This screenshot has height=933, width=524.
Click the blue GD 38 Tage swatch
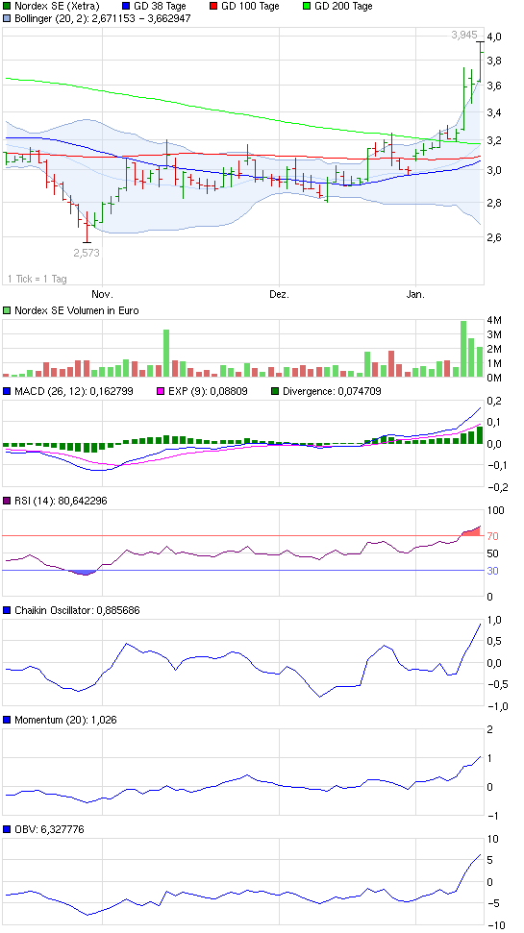click(125, 6)
